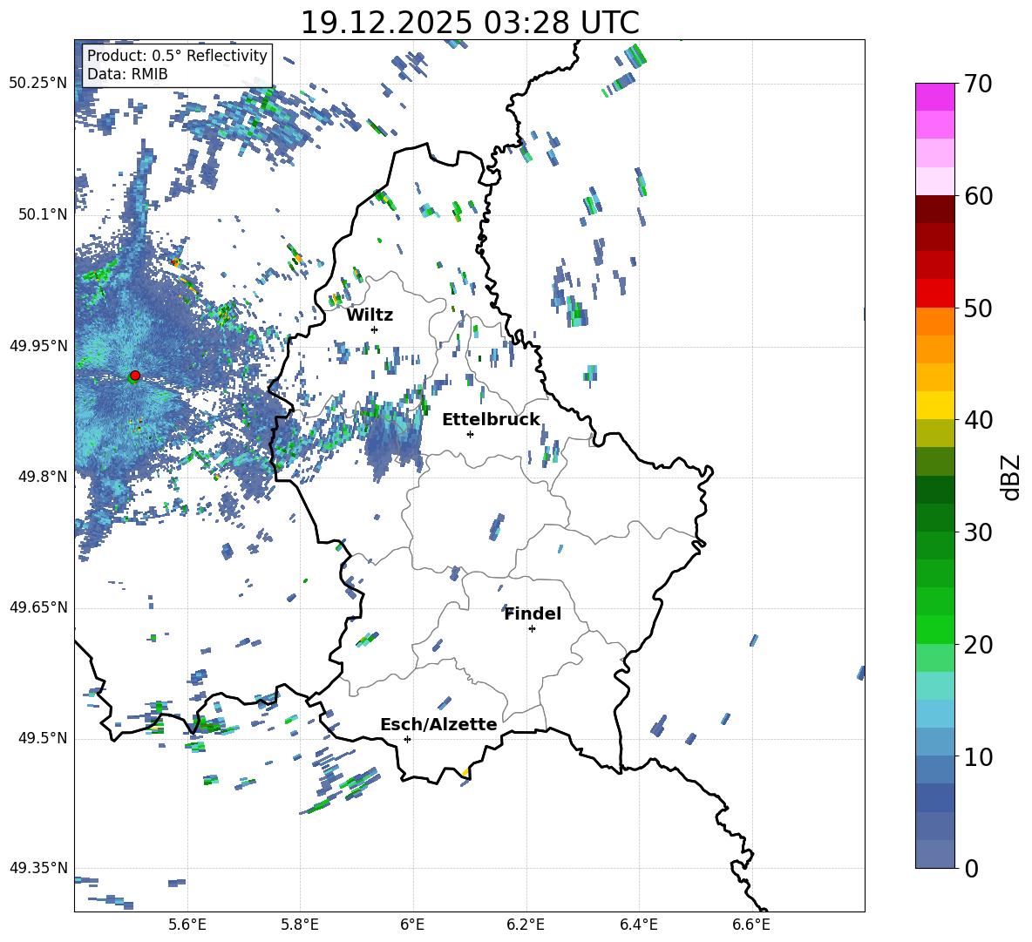
Task: Click the red radar site marker dot
Action: pyautogui.click(x=135, y=375)
